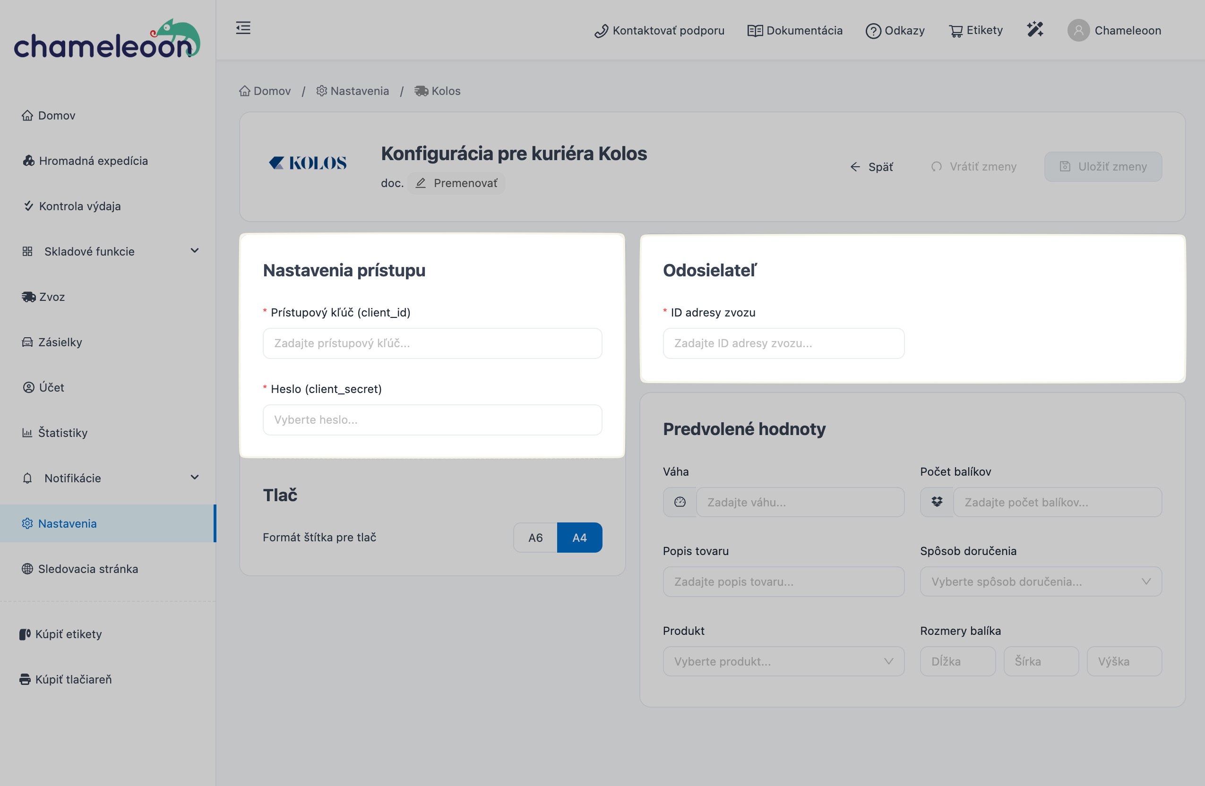The width and height of the screenshot is (1205, 786).
Task: Go to Hromadná expedícia menu item
Action: pyautogui.click(x=93, y=161)
